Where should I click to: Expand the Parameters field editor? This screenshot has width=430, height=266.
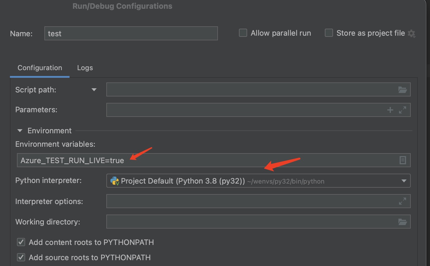(403, 110)
